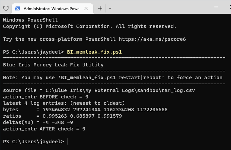Click the shield icon beside the tab
The height and width of the screenshot is (150, 231).
[6, 8]
